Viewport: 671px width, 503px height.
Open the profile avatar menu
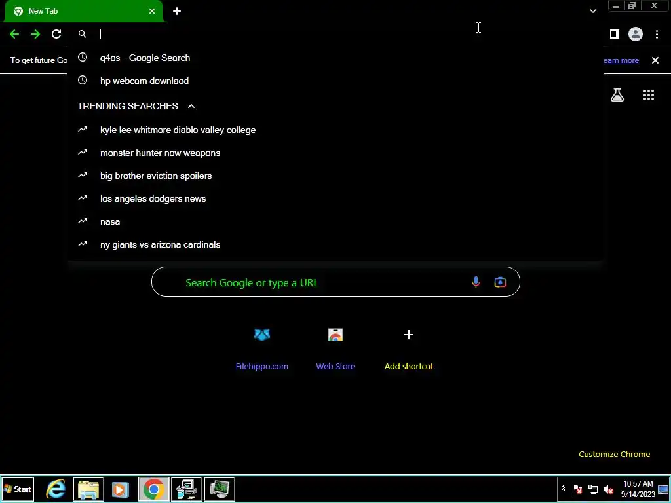636,34
